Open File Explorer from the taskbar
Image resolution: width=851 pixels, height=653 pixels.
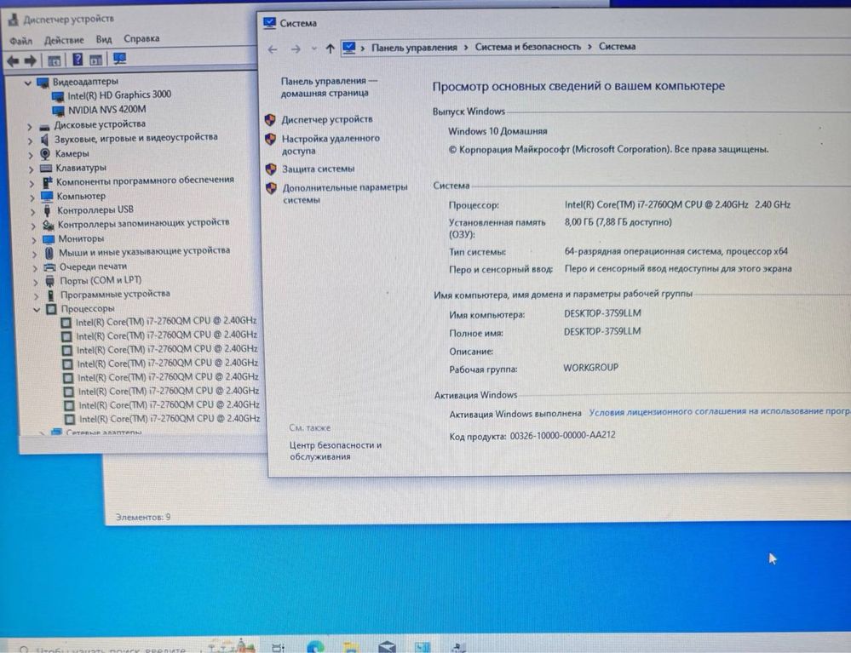(x=351, y=647)
